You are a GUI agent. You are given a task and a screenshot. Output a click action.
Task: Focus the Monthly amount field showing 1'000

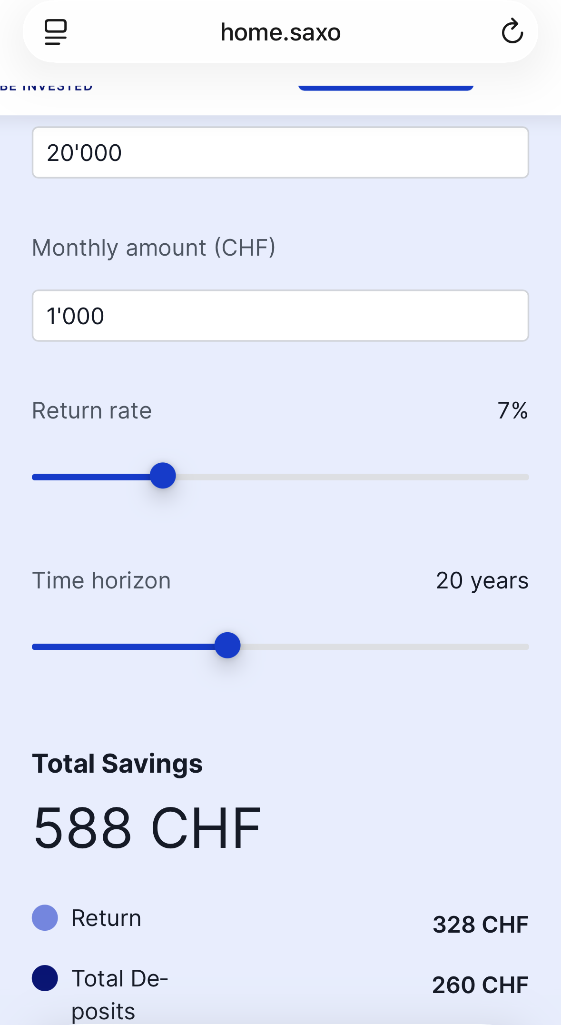280,316
